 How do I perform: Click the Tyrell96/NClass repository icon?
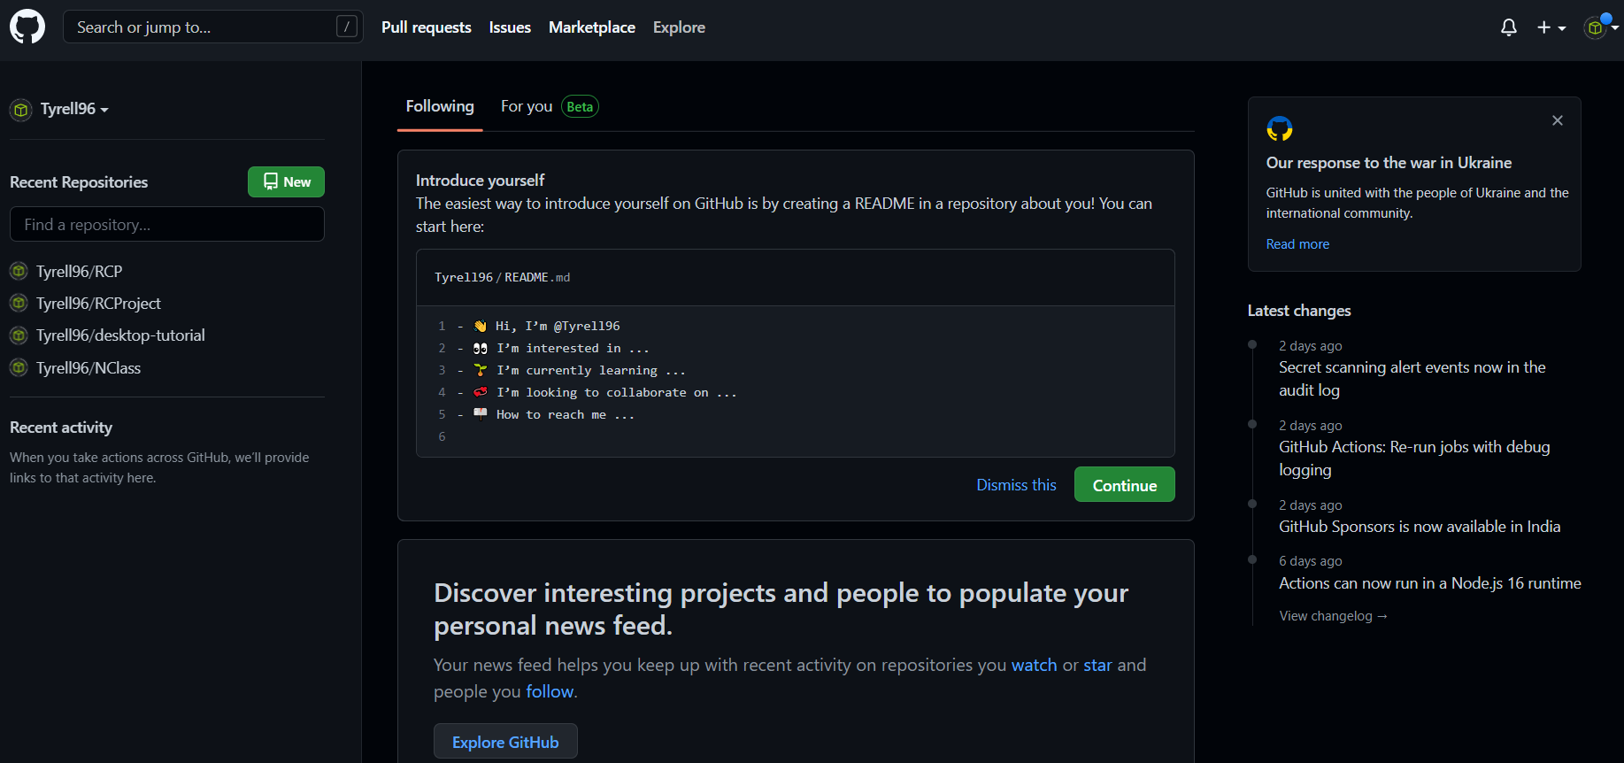click(x=19, y=367)
